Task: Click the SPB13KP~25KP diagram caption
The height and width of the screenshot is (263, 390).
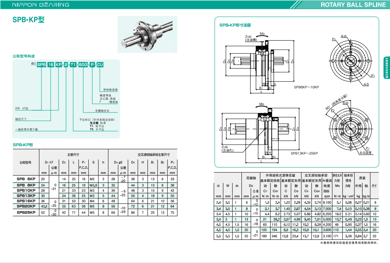Action: point(304,154)
